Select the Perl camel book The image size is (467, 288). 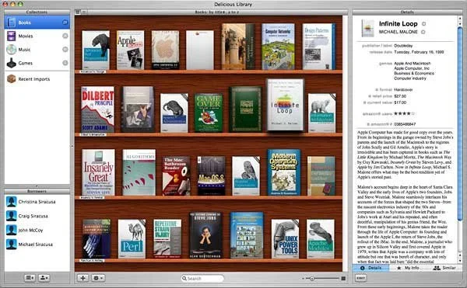132,239
